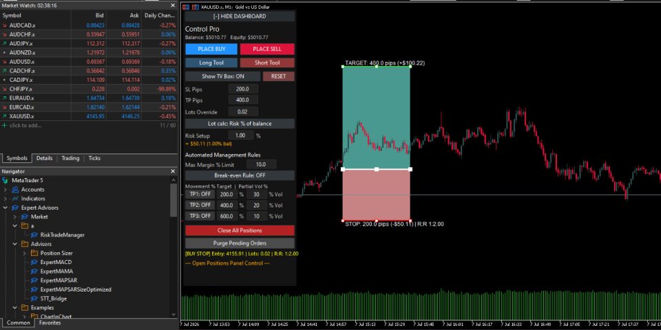
Task: Click the CADCHF.x up-arrow direction icon
Action: click(x=4, y=71)
